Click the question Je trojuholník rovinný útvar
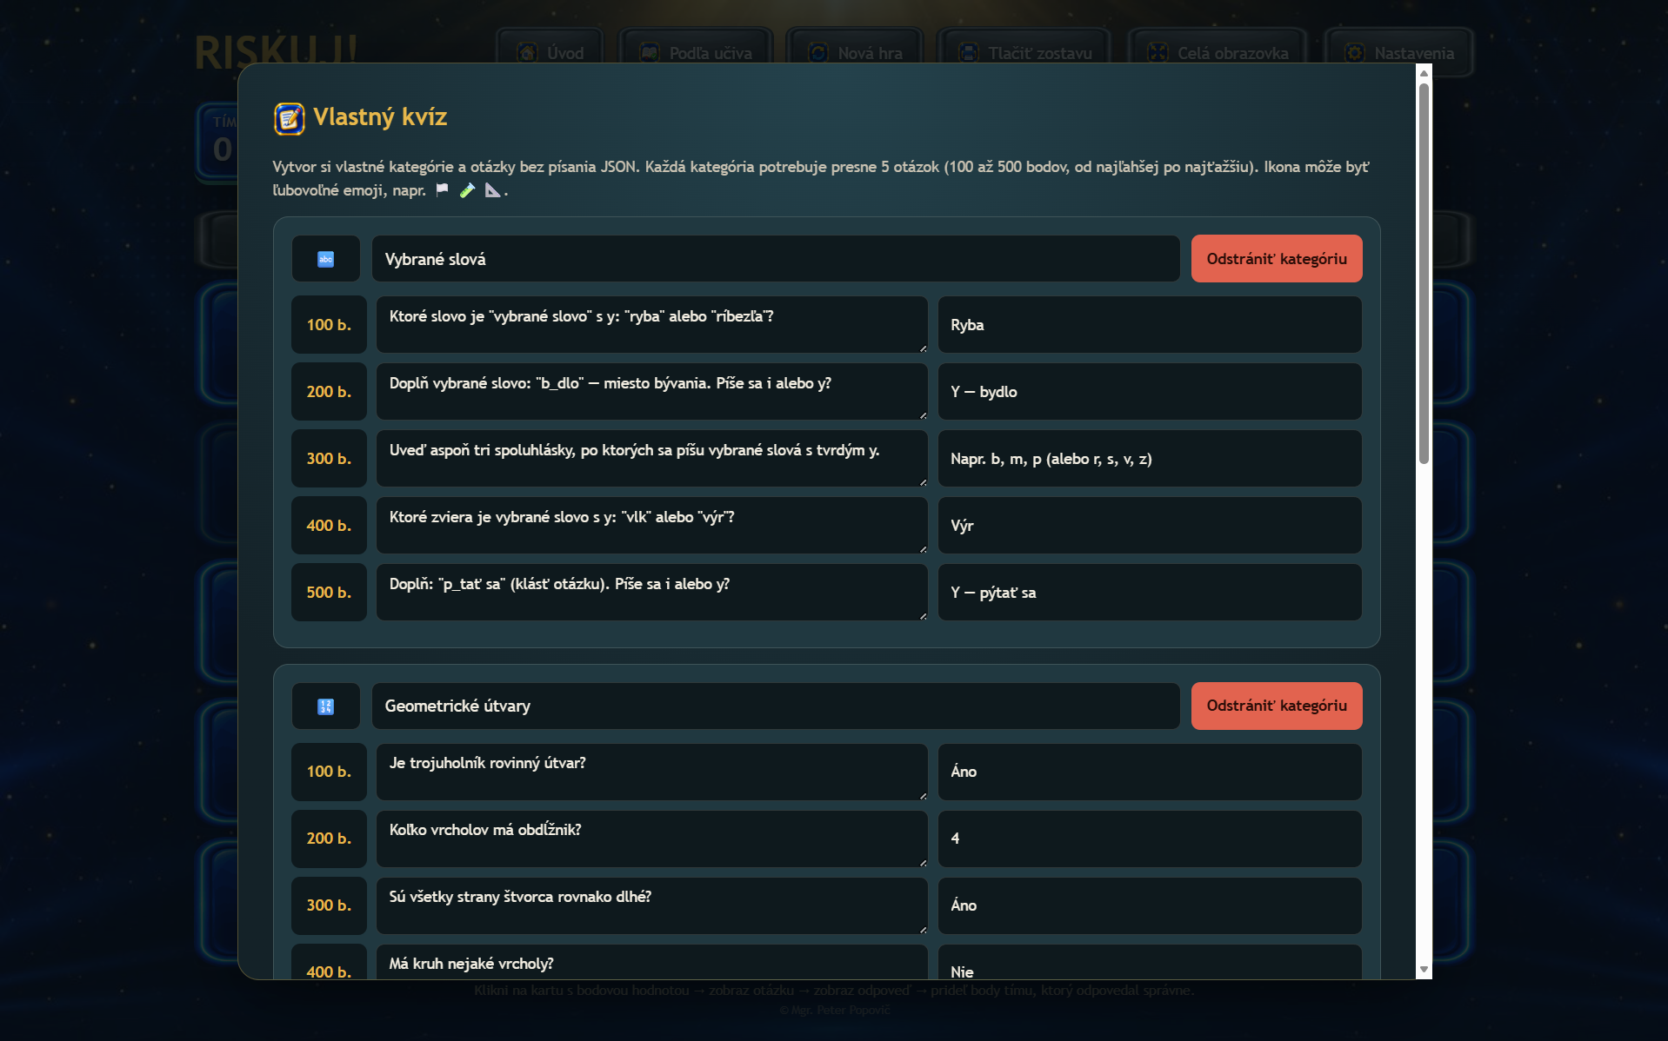1668x1041 pixels. coord(651,771)
